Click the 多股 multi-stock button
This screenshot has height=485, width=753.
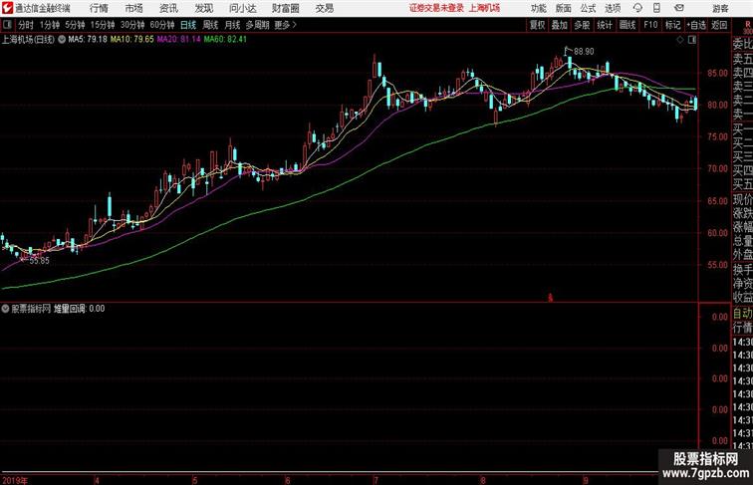(582, 25)
